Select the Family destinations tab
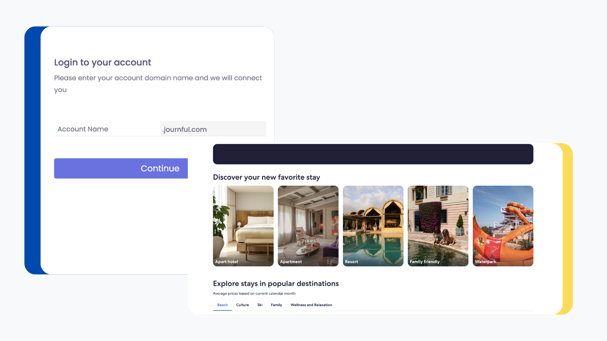Screen dimensions: 607x341 click(277, 305)
